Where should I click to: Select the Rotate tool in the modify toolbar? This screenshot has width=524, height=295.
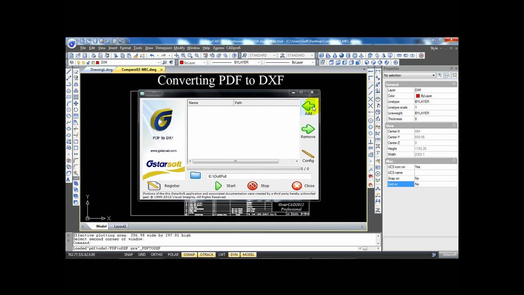(x=76, y=110)
